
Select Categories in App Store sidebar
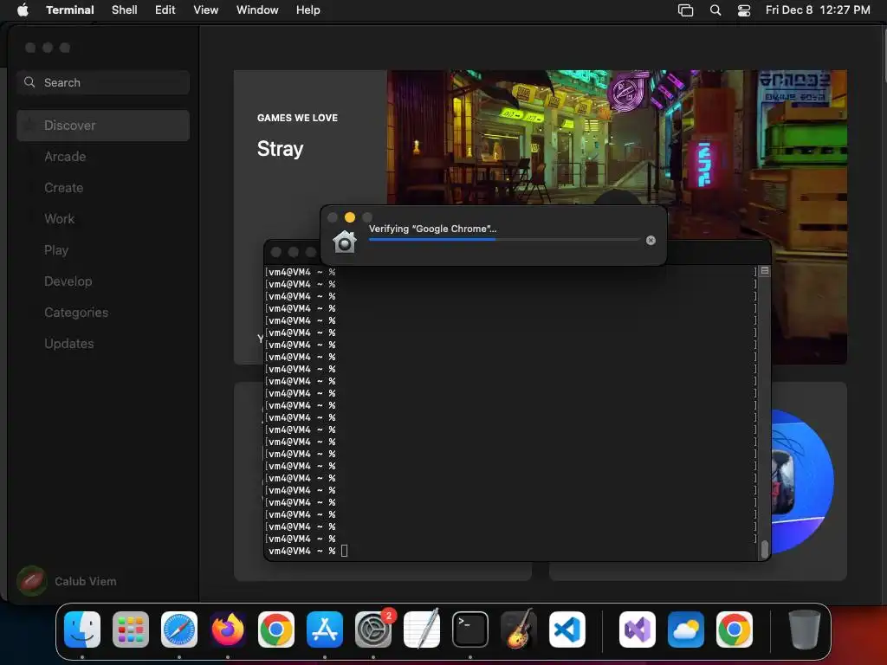pyautogui.click(x=103, y=312)
